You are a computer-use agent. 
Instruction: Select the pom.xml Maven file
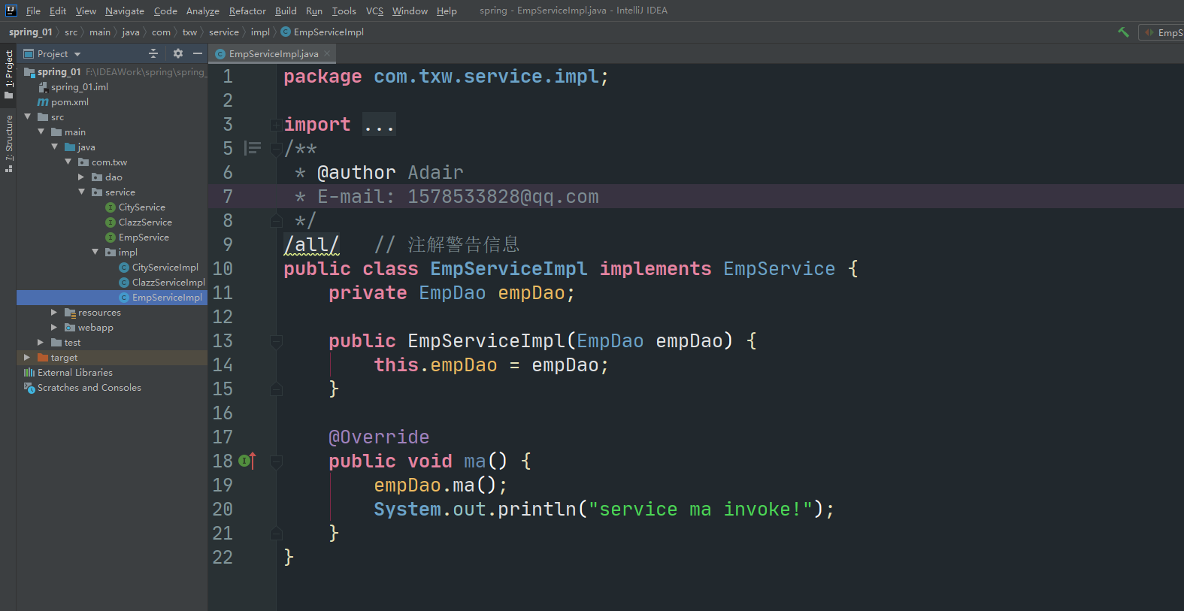(63, 102)
